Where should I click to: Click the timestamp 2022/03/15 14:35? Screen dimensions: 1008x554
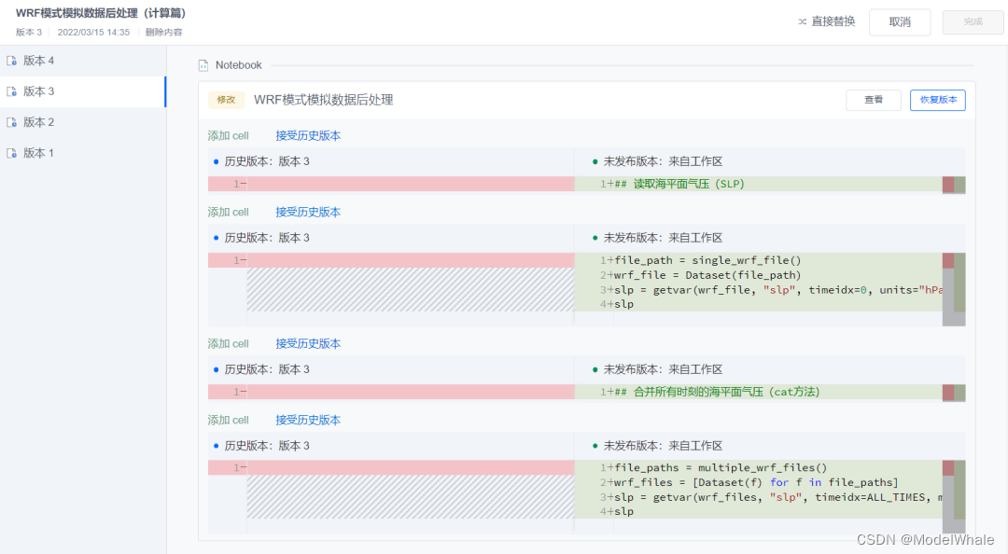pos(93,32)
